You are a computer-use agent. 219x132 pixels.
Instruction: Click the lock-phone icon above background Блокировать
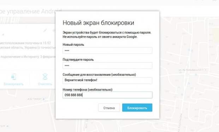click(13, 76)
